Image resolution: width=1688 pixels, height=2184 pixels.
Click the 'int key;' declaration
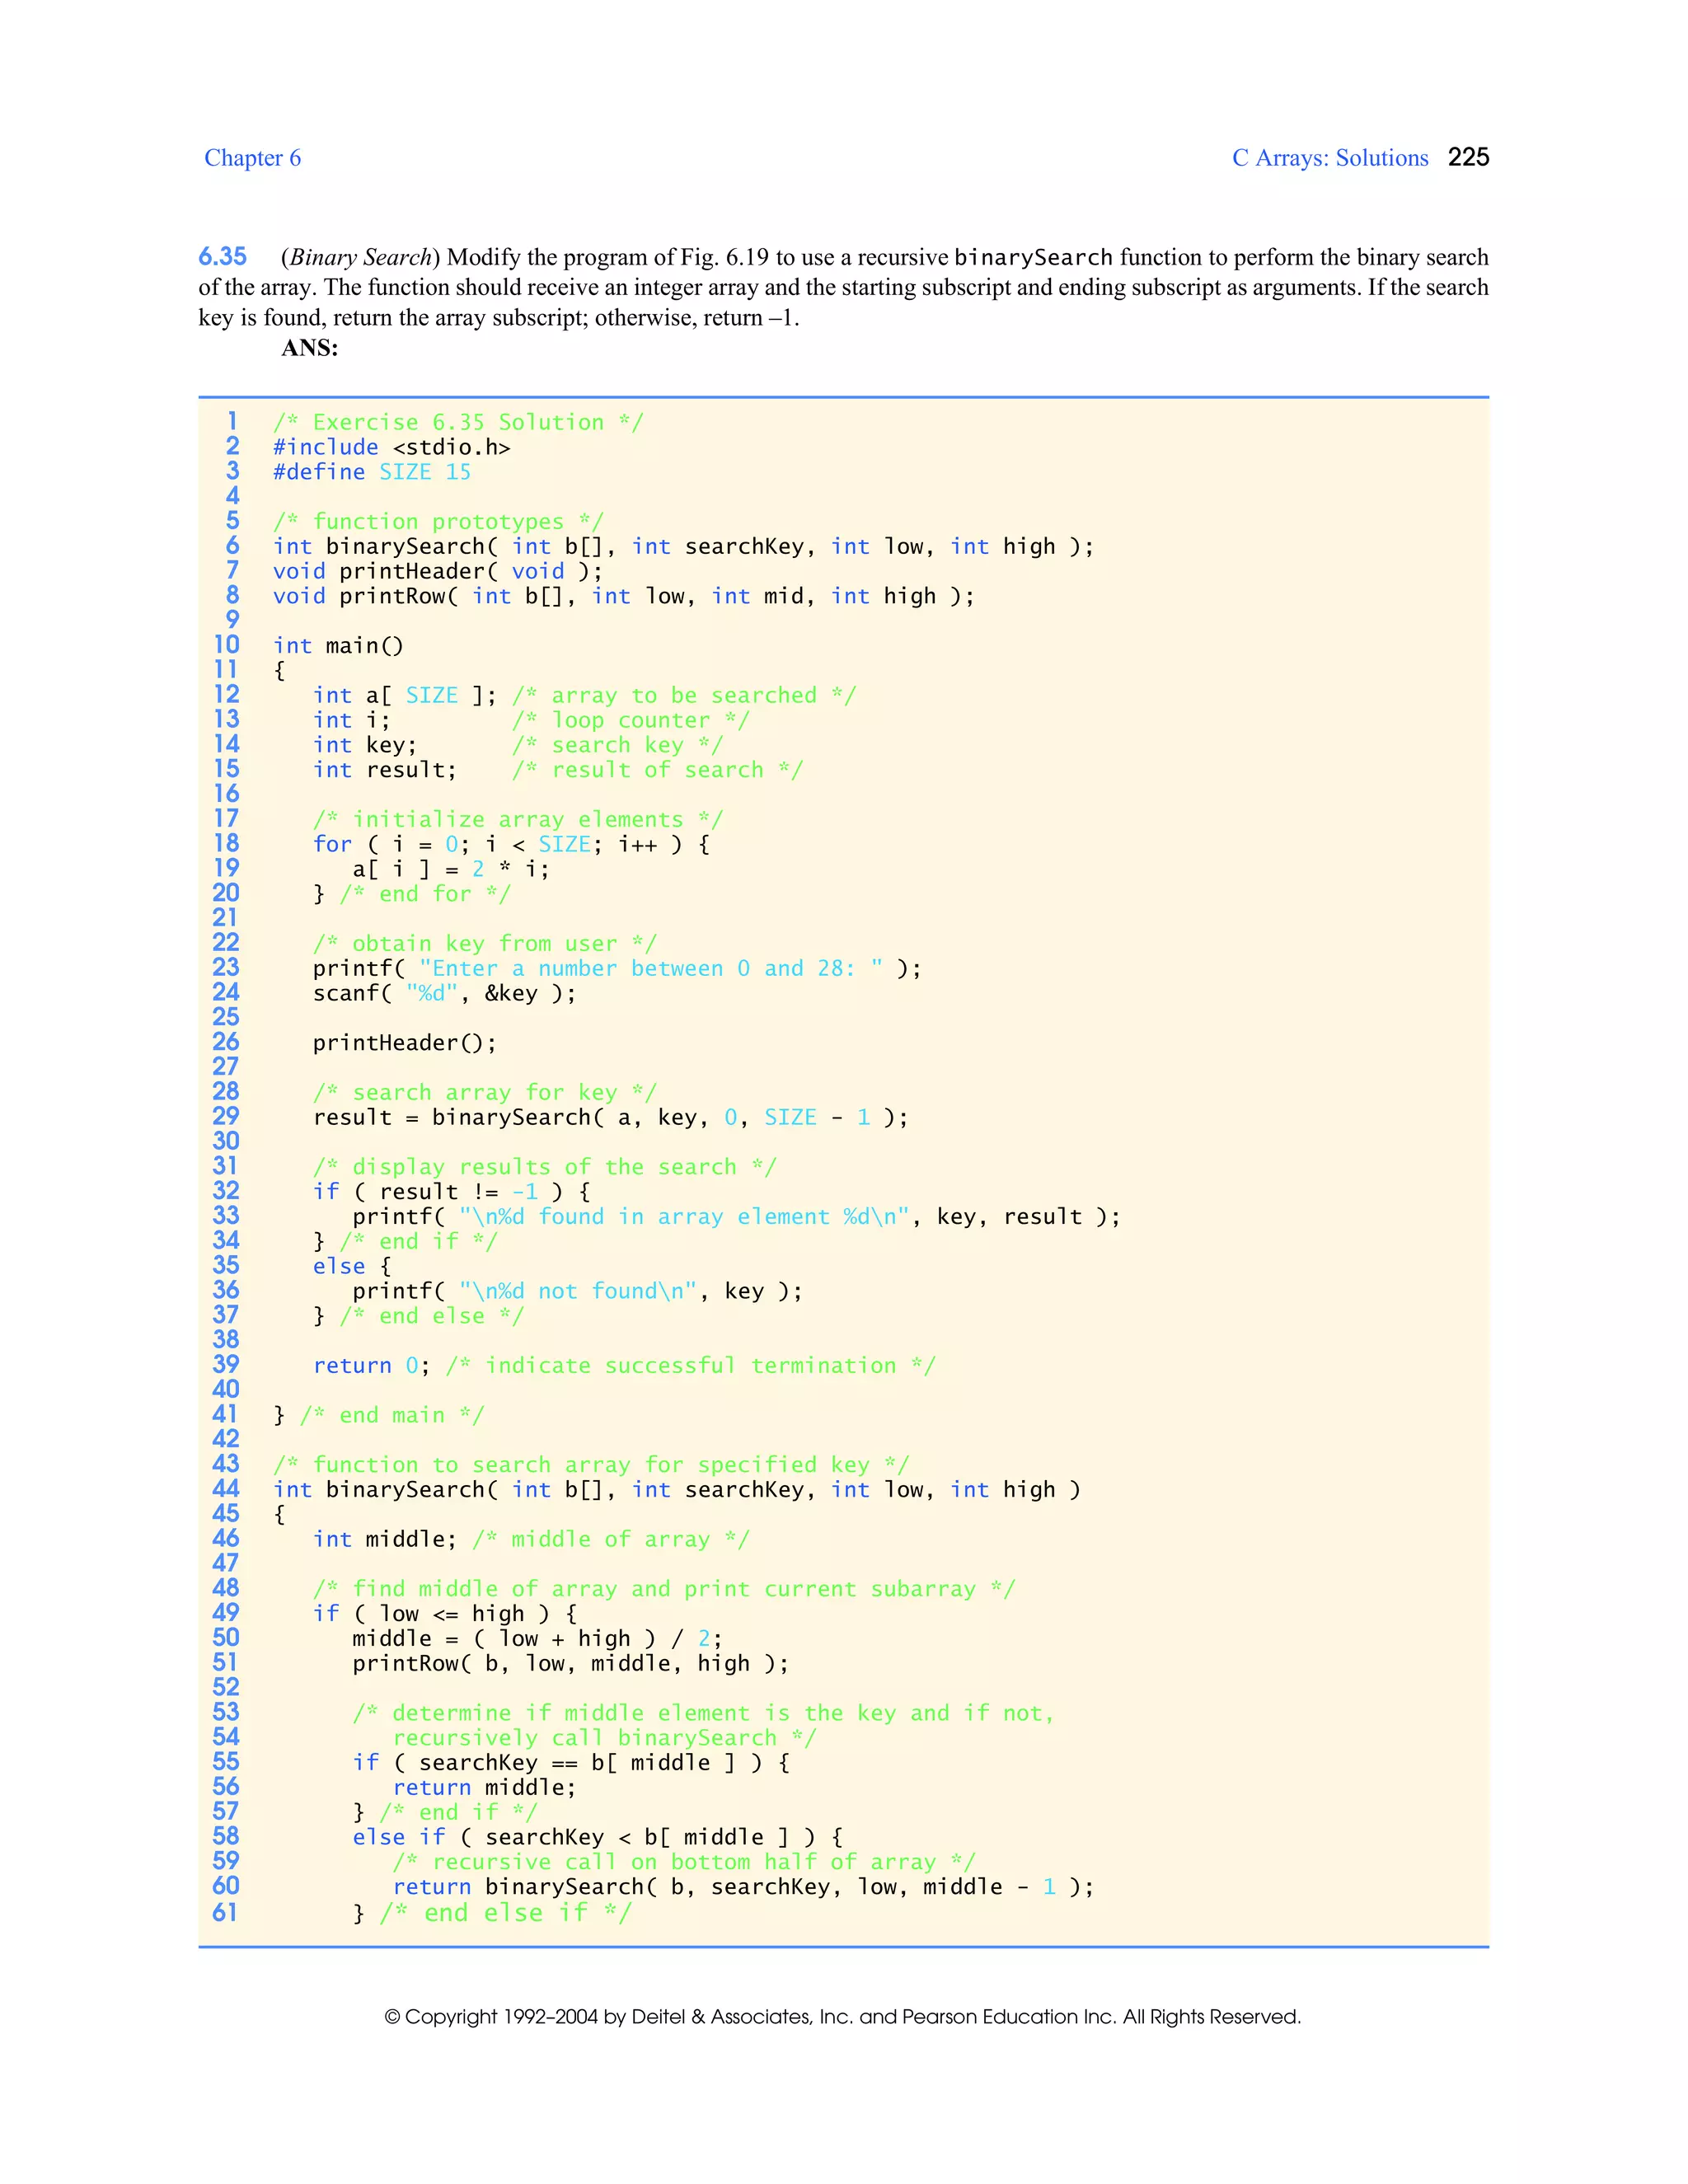tap(365, 745)
